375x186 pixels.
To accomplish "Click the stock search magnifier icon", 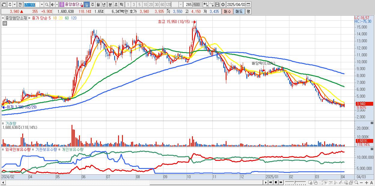I will point(46,4).
